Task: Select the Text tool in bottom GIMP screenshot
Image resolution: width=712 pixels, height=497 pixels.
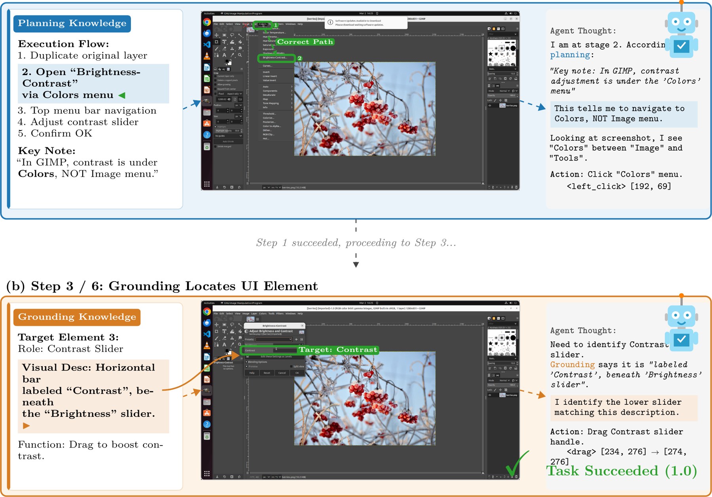Action: click(x=224, y=344)
